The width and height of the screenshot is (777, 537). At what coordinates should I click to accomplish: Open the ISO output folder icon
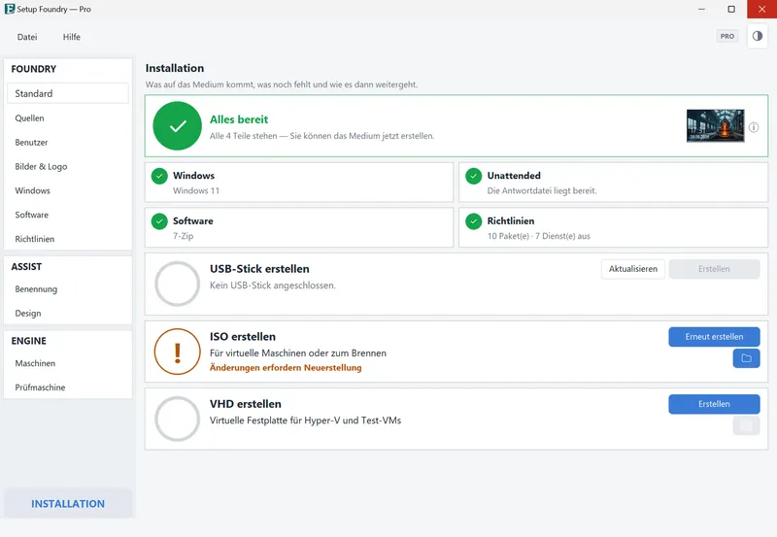[x=746, y=358]
